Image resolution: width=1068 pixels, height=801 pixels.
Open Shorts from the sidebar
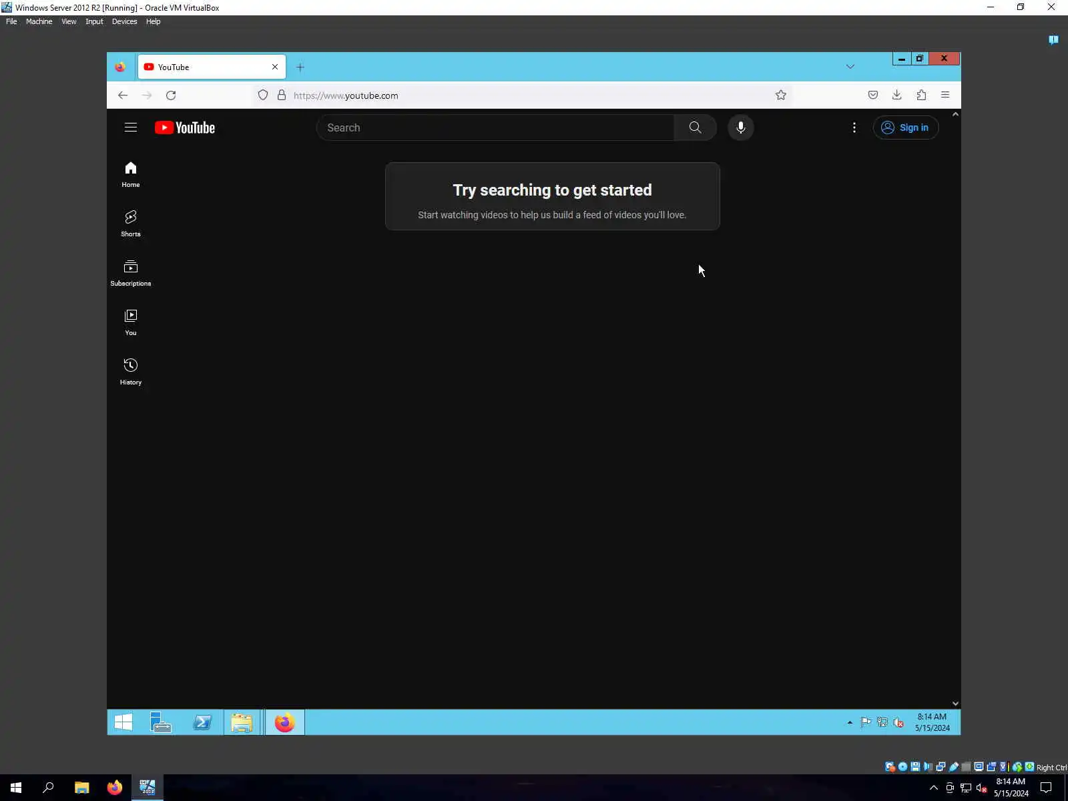coord(131,224)
